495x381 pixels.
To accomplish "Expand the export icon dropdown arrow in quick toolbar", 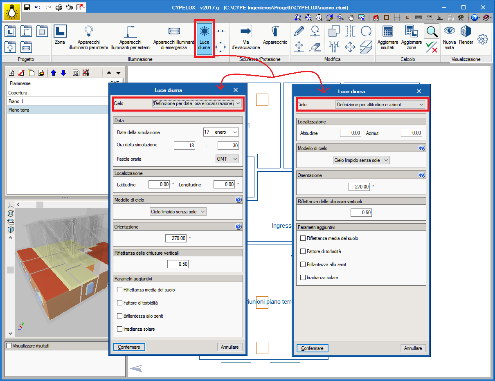I will tap(84, 7).
